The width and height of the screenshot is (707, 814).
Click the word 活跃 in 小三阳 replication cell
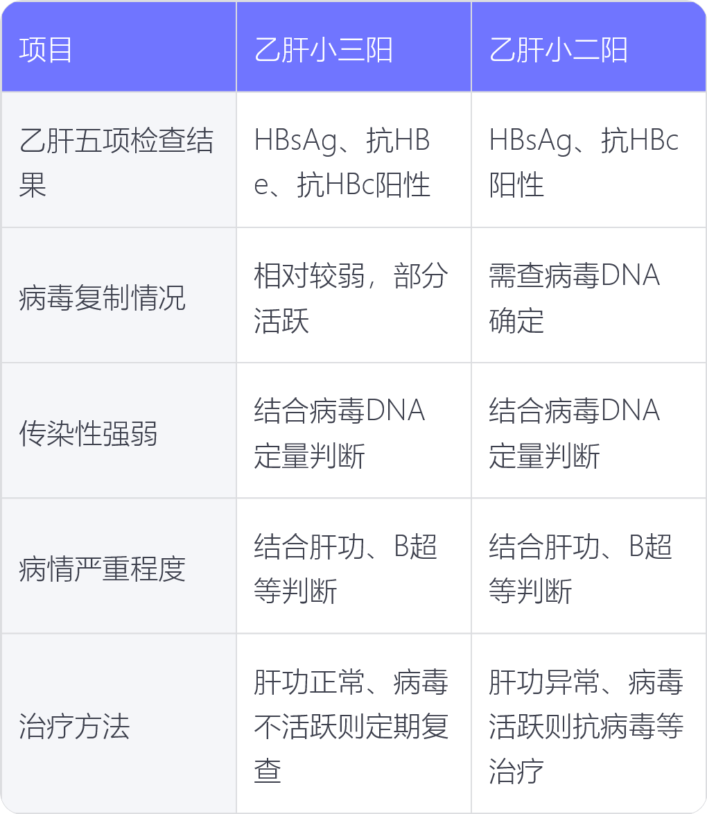click(281, 320)
